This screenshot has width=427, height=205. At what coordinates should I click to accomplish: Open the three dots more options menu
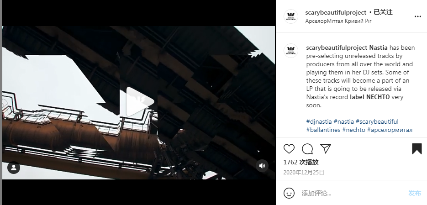coord(418,16)
